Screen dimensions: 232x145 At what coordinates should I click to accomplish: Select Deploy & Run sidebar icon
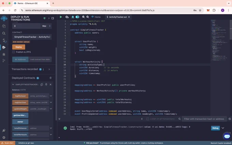(4, 47)
